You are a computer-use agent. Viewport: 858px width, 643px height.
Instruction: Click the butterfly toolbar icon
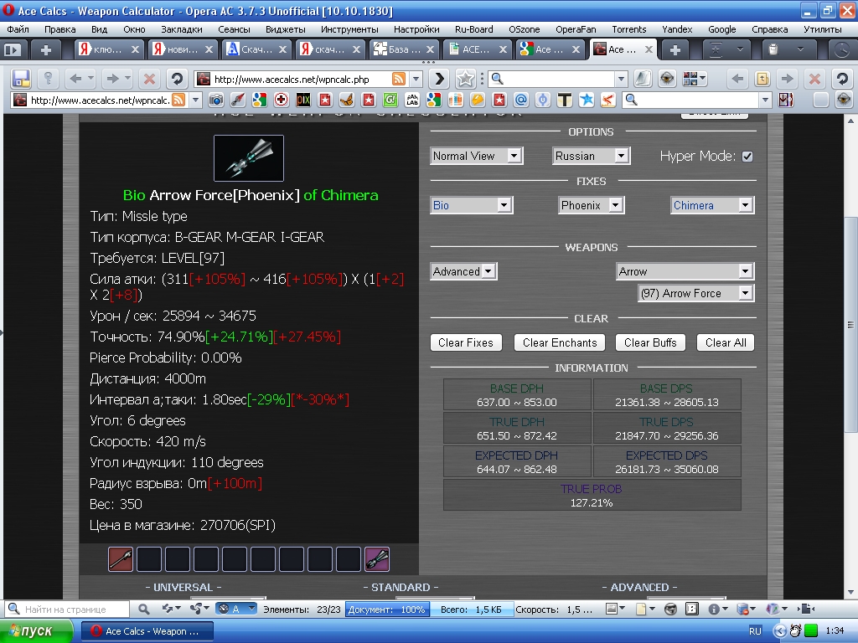click(346, 100)
